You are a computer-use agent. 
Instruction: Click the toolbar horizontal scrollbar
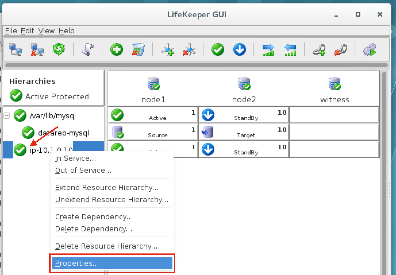(x=196, y=65)
